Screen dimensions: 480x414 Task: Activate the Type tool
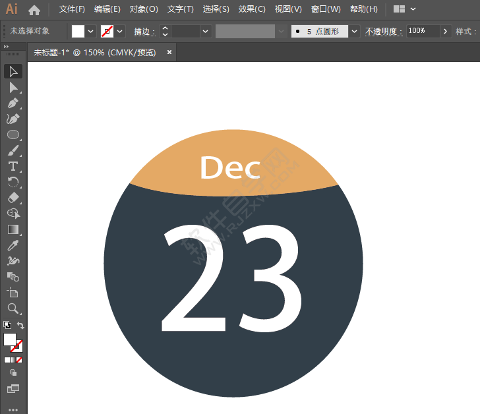tap(13, 166)
